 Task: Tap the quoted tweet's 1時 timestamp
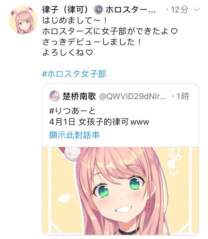(x=183, y=96)
